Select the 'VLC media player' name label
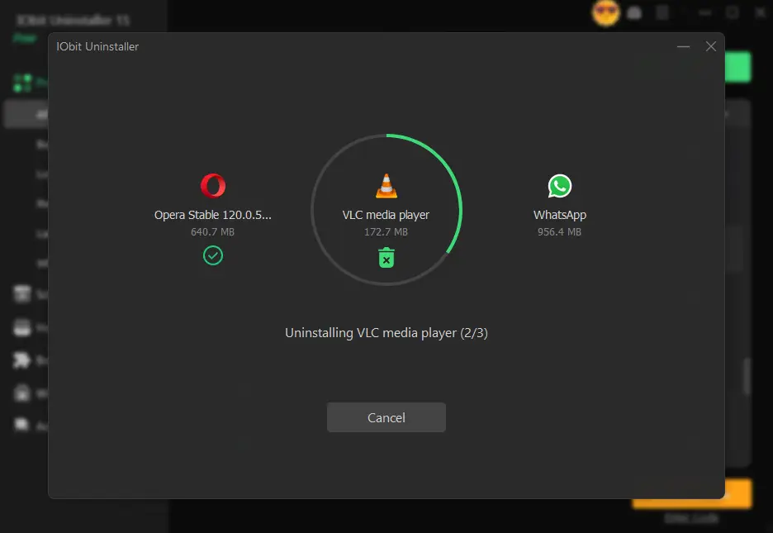Screen dimensions: 773x533 pyautogui.click(x=386, y=215)
